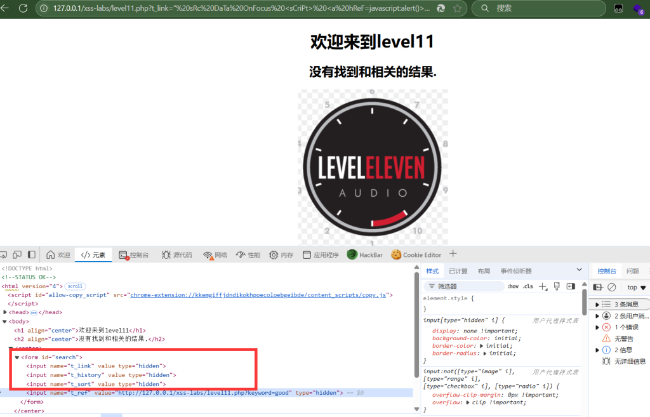Select the h1 欢迎来到level11 node
Image resolution: width=650 pixels, height=417 pixels.
pos(80,331)
